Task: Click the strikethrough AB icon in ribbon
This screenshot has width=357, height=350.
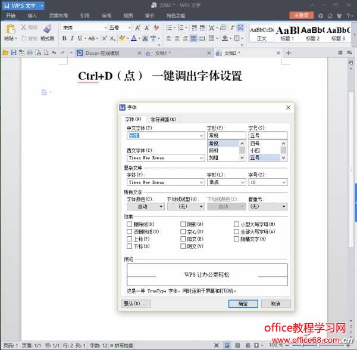Action: pyautogui.click(x=92, y=39)
